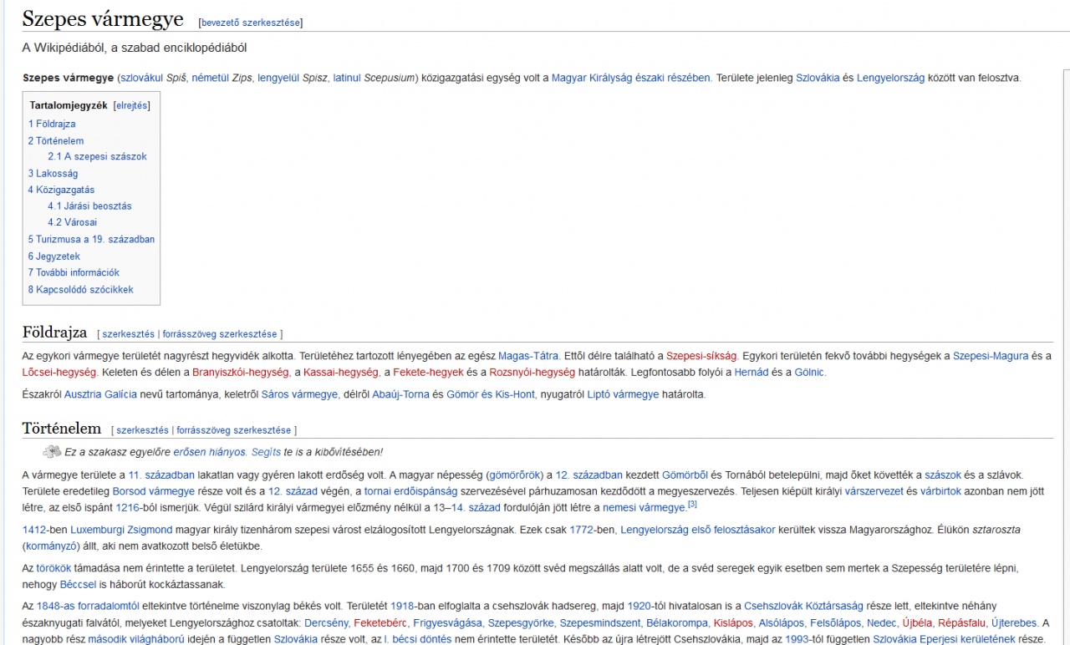Follow Segíts link in stub notice
The width and height of the screenshot is (1070, 645).
266,452
